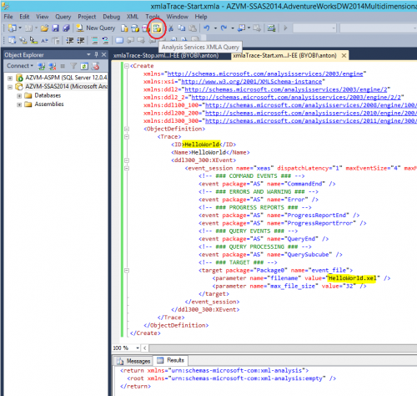Open Object Explorer window position dropdown
The height and width of the screenshot is (396, 417).
point(88,54)
